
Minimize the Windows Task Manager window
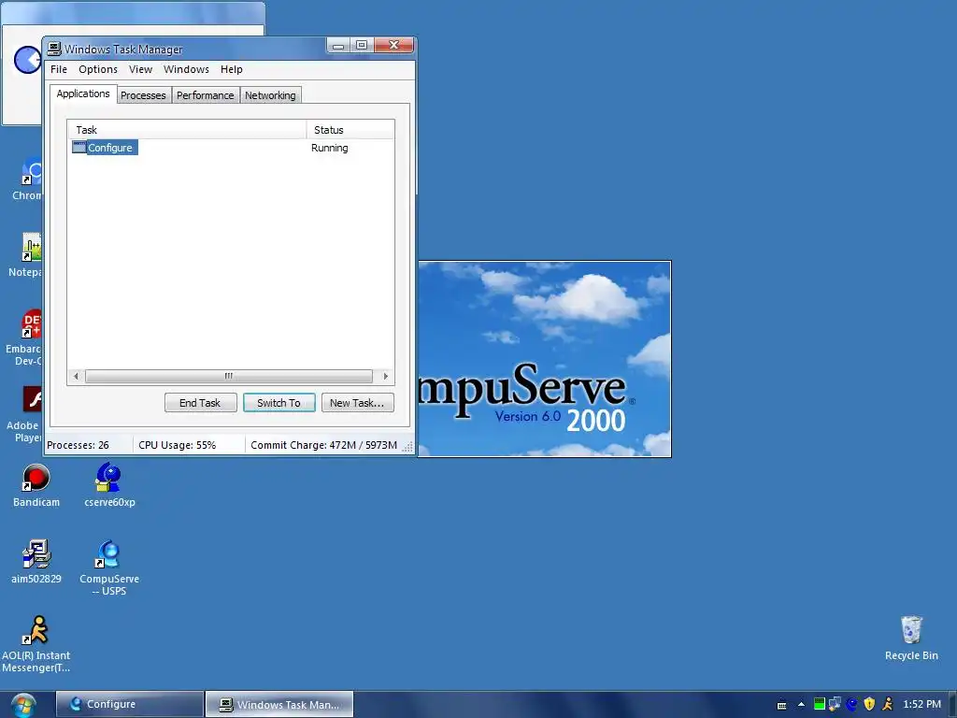coord(338,45)
